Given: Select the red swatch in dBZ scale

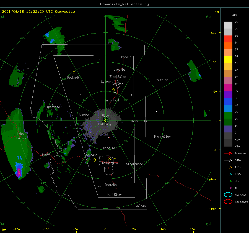Looking at the screenshot, I should tap(228, 39).
